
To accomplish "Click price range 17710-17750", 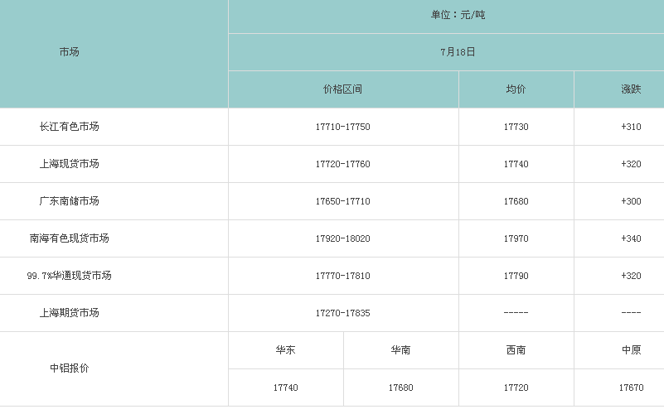I will coord(342,127).
